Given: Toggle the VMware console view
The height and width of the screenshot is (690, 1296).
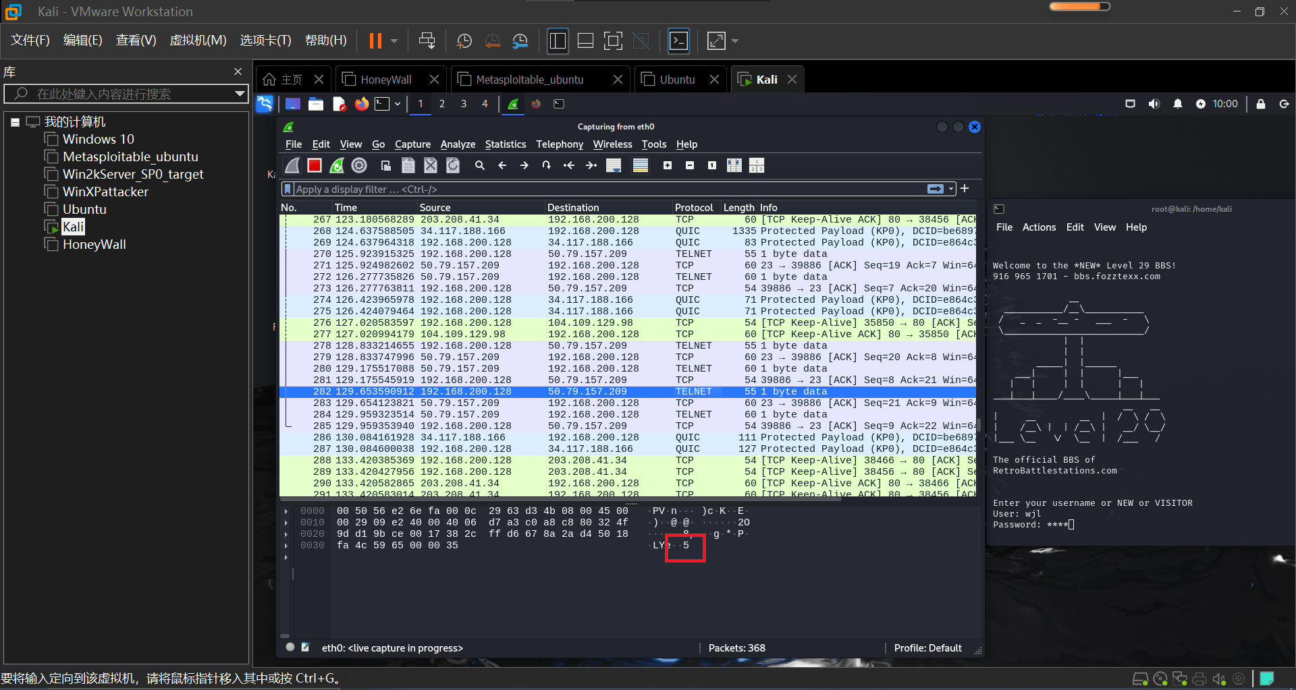Looking at the screenshot, I should pyautogui.click(x=678, y=41).
